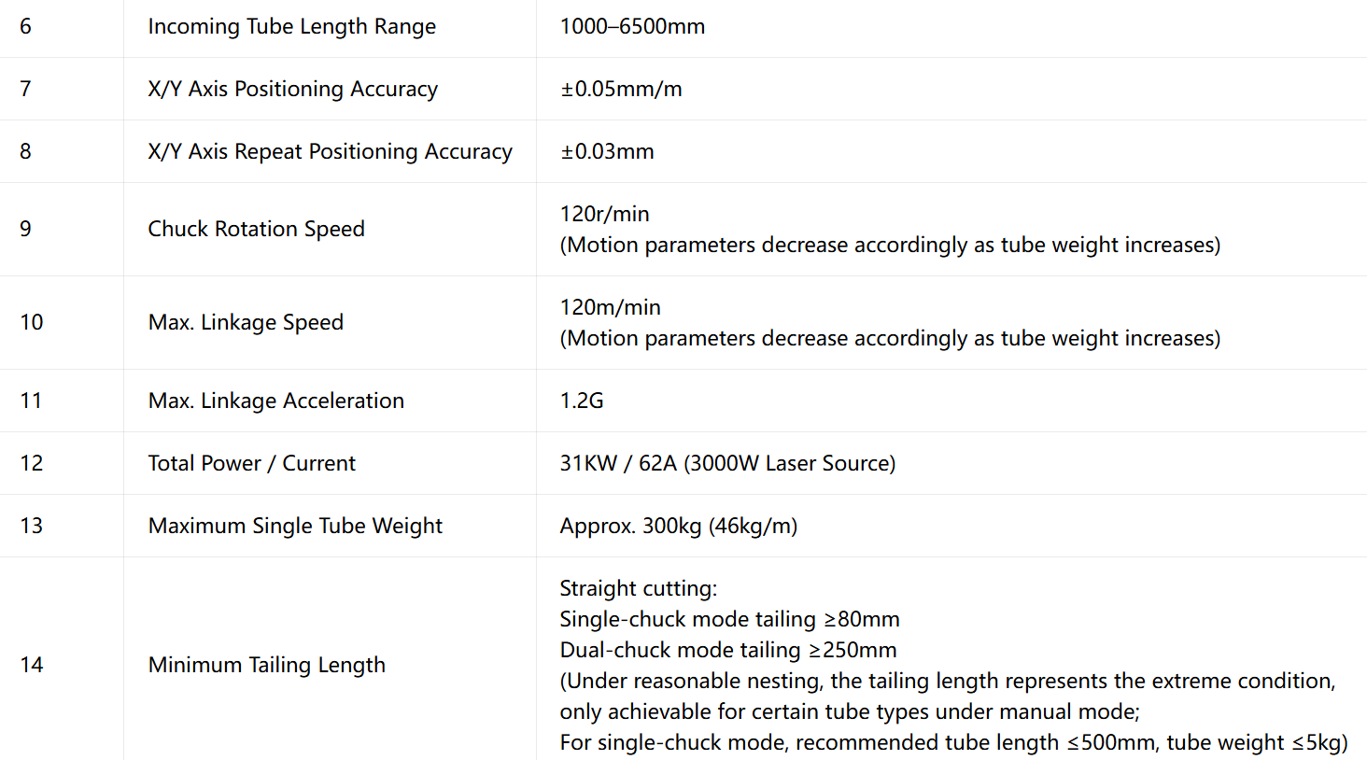Click the Single-chuck mode tailing ≥80mm line
The height and width of the screenshot is (760, 1367).
coord(729,619)
